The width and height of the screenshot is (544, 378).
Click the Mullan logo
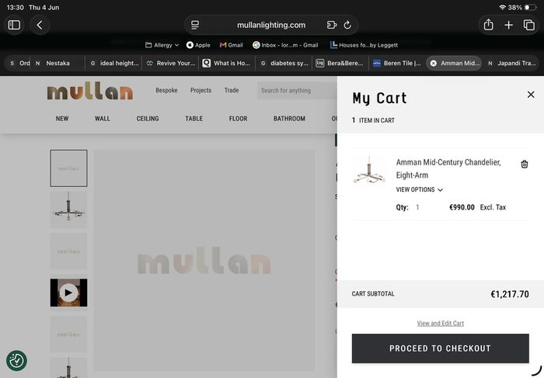click(90, 91)
